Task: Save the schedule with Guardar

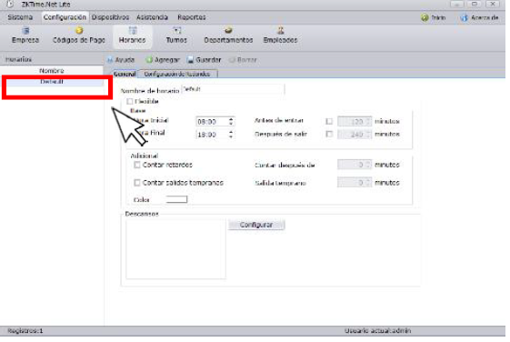Action: click(x=205, y=60)
